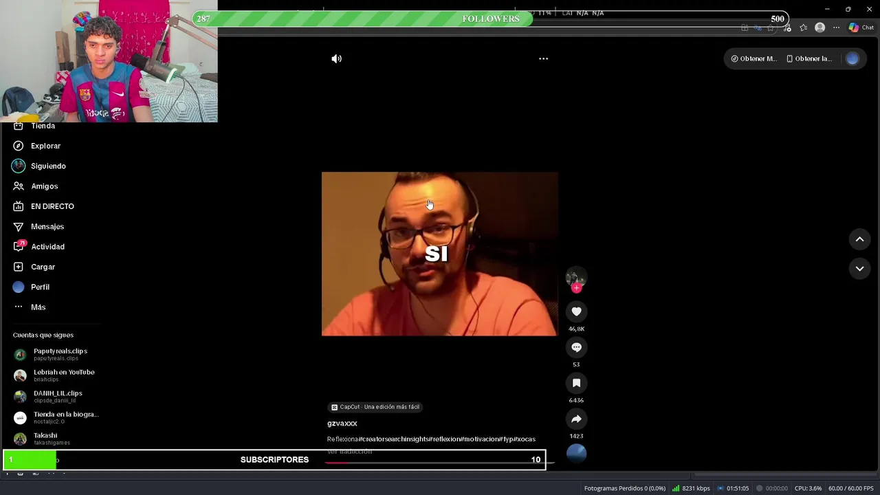
Task: Go to the Siguiendo feed
Action: 39,166
